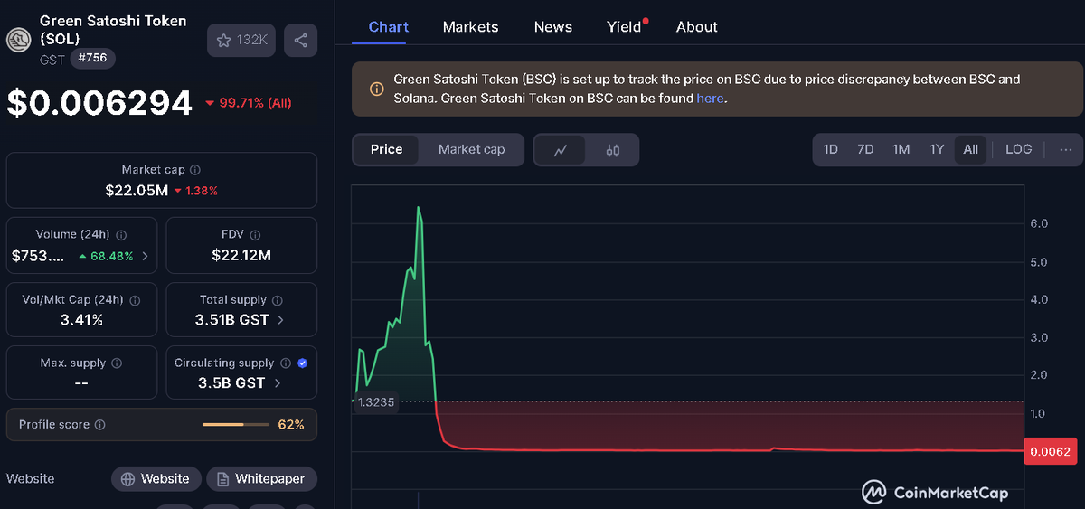Select the 1M time range

click(x=901, y=149)
